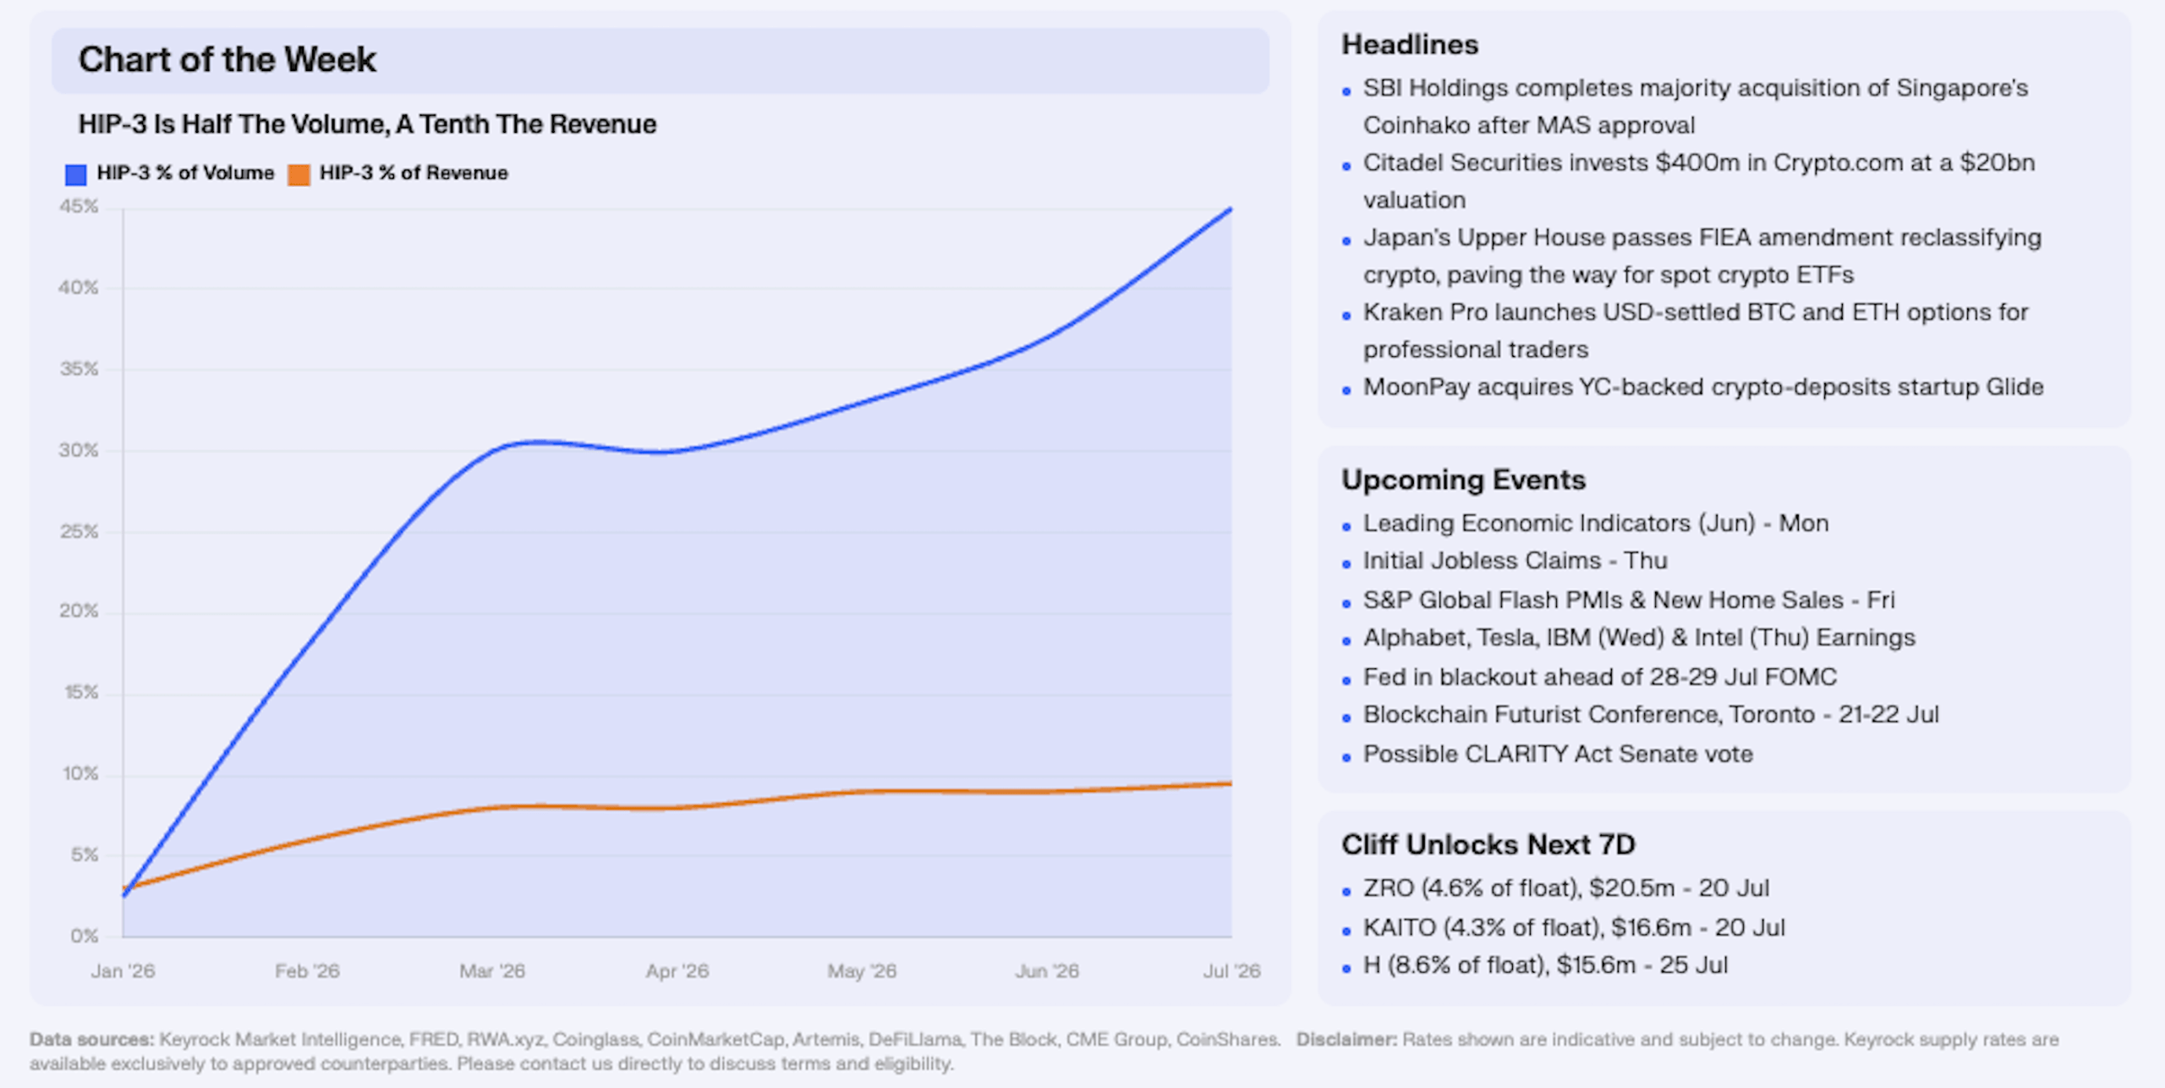The image size is (2165, 1088).
Task: Click the '25%' y-axis label
Action: point(79,531)
